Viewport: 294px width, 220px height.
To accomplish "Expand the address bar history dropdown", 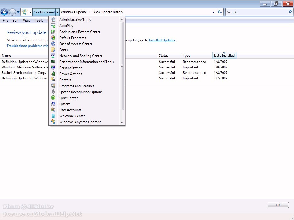I will point(213,12).
